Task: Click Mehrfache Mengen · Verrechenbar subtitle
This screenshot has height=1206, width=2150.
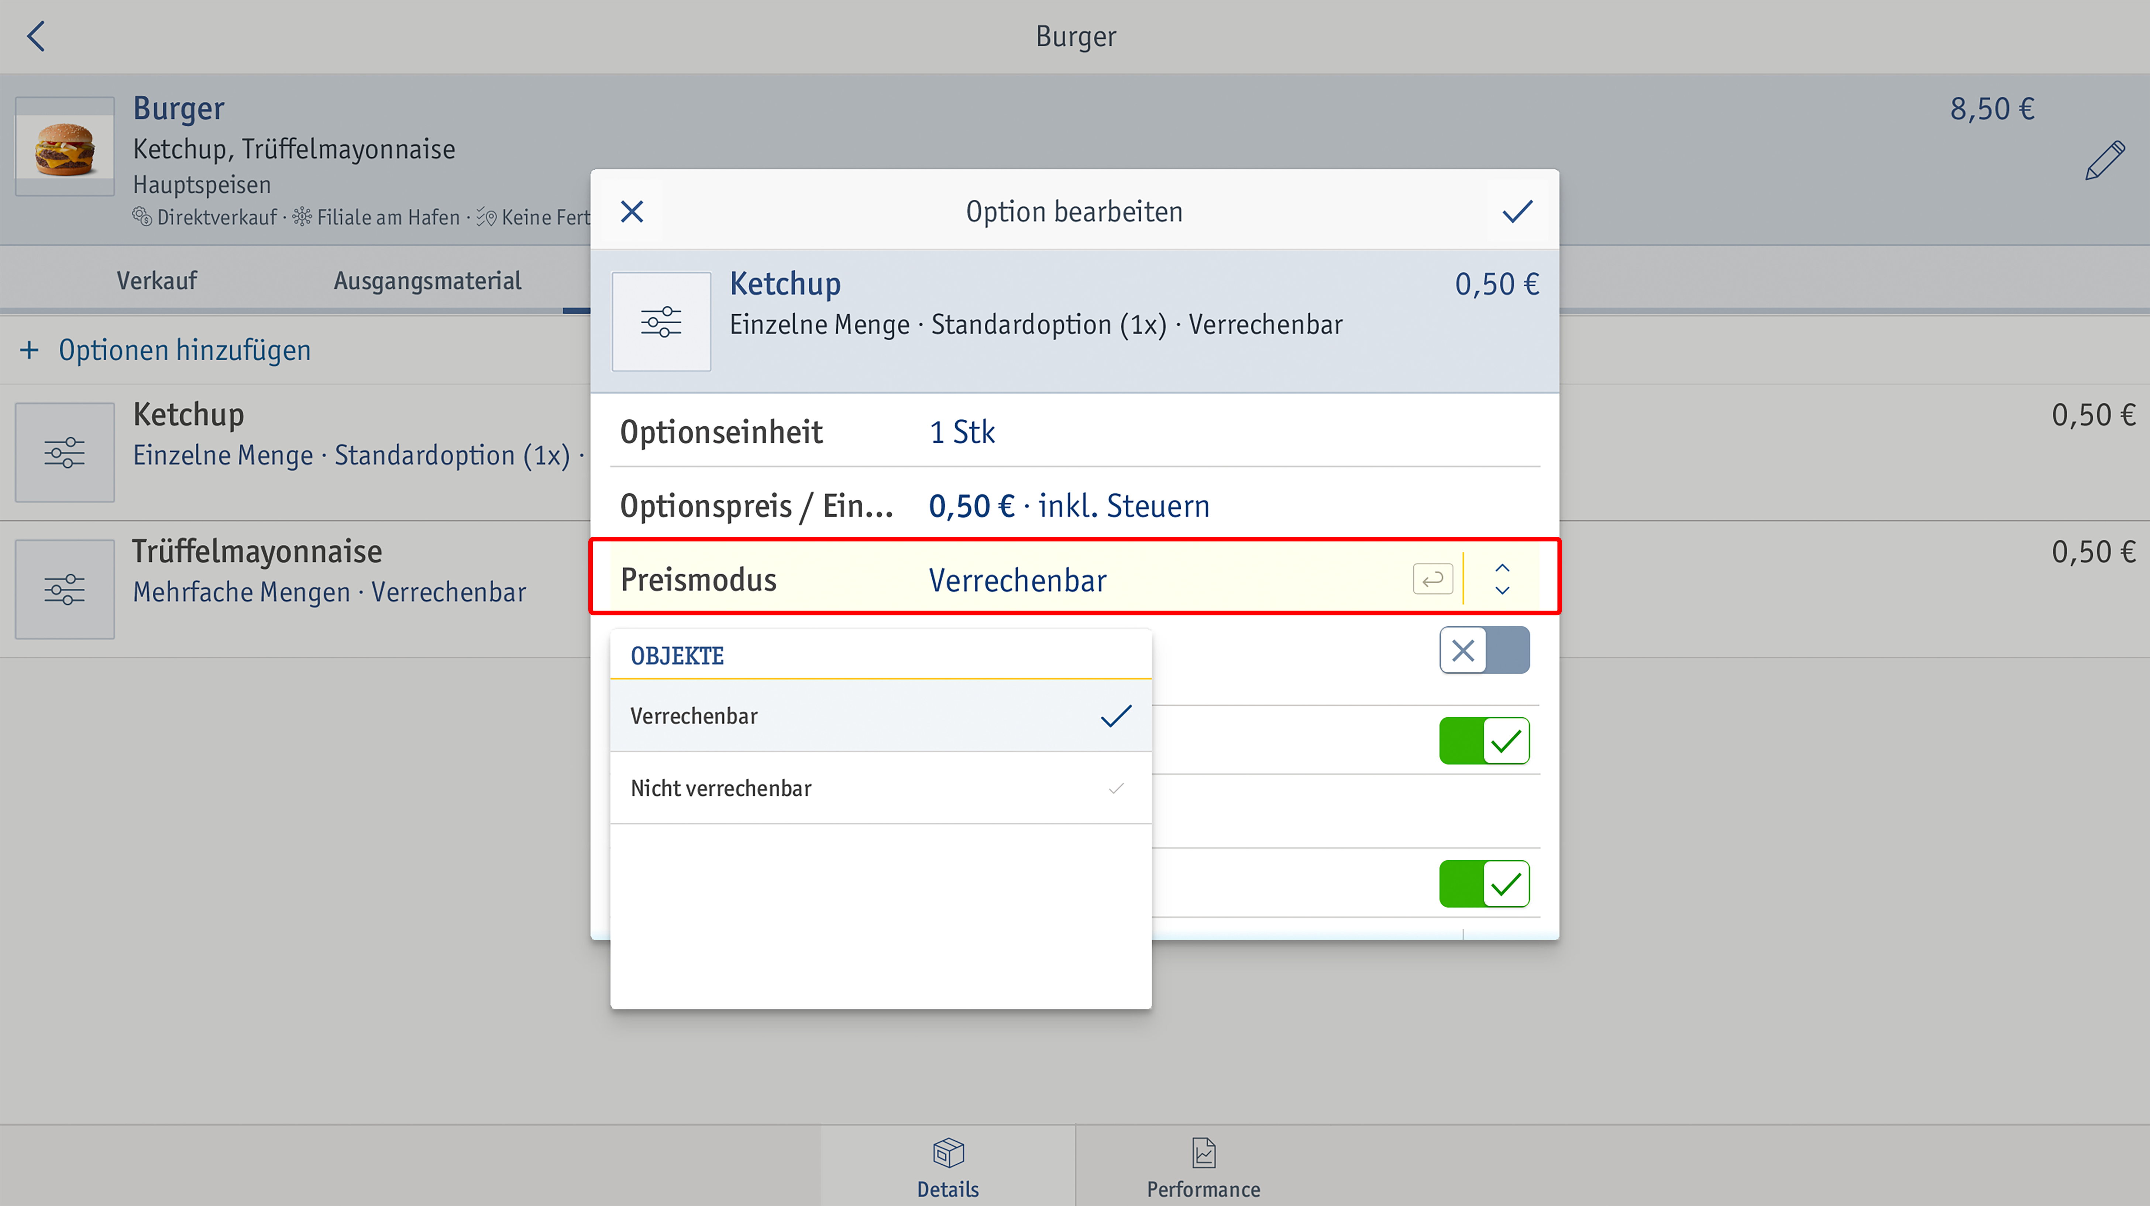Action: click(330, 592)
